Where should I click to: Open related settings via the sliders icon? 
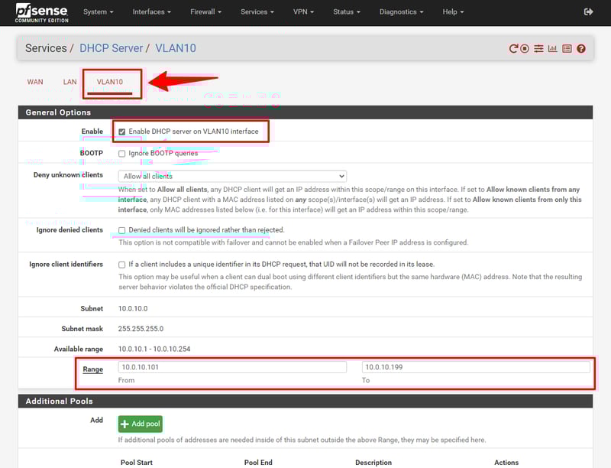[x=538, y=48]
